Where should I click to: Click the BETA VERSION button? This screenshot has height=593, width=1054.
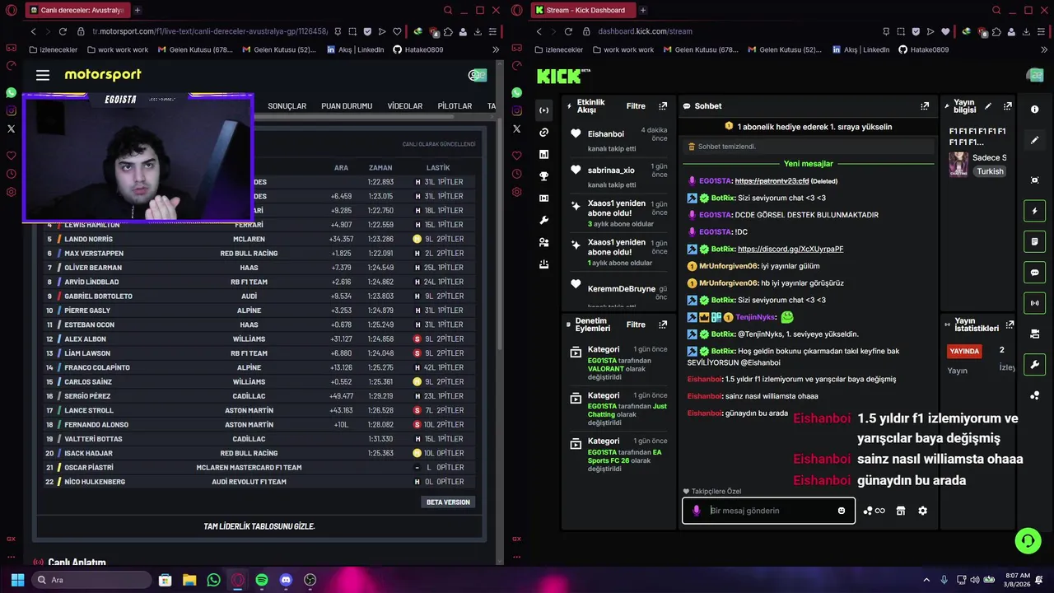coord(448,502)
